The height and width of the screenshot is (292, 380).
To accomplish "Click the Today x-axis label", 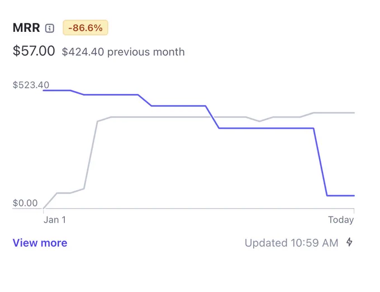I will coord(341,220).
